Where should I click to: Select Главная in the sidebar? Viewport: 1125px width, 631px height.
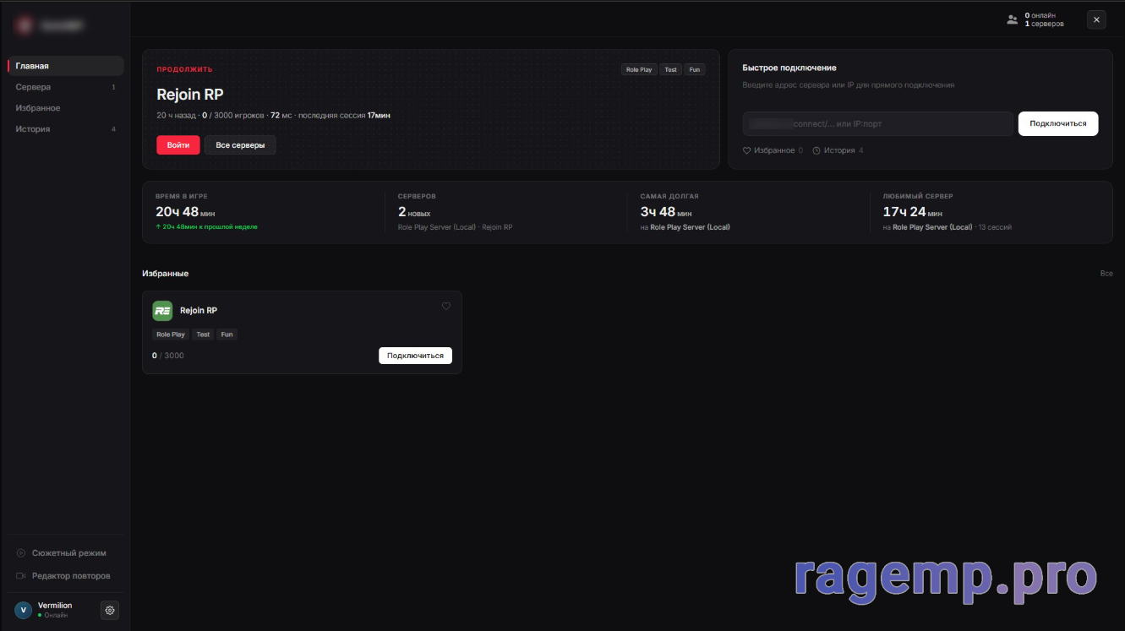(66, 66)
